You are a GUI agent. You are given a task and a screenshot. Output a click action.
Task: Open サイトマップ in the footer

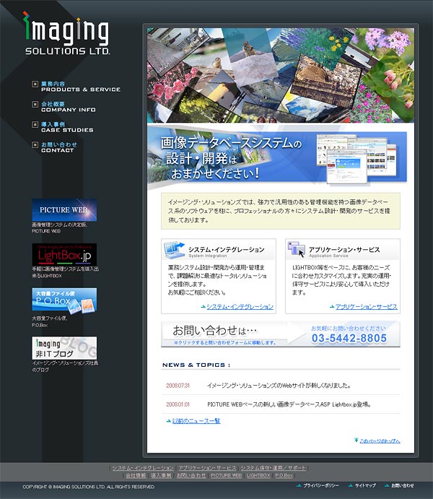(365, 486)
